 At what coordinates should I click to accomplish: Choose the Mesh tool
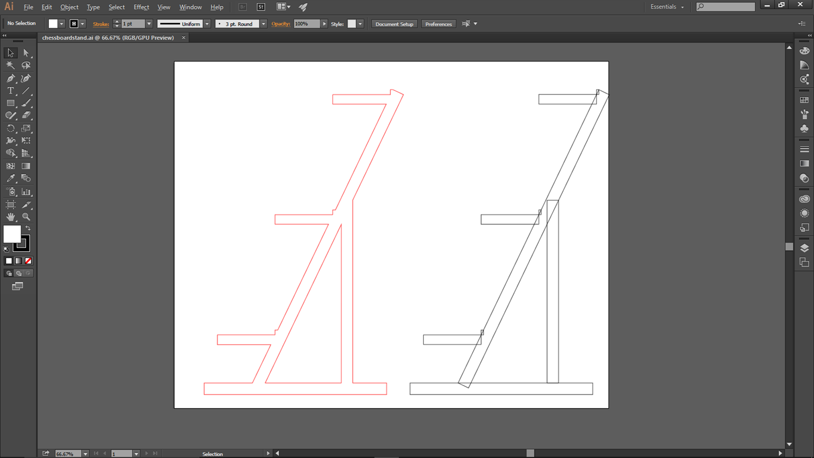pos(10,166)
